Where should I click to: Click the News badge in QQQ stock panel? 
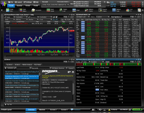tap(97, 90)
